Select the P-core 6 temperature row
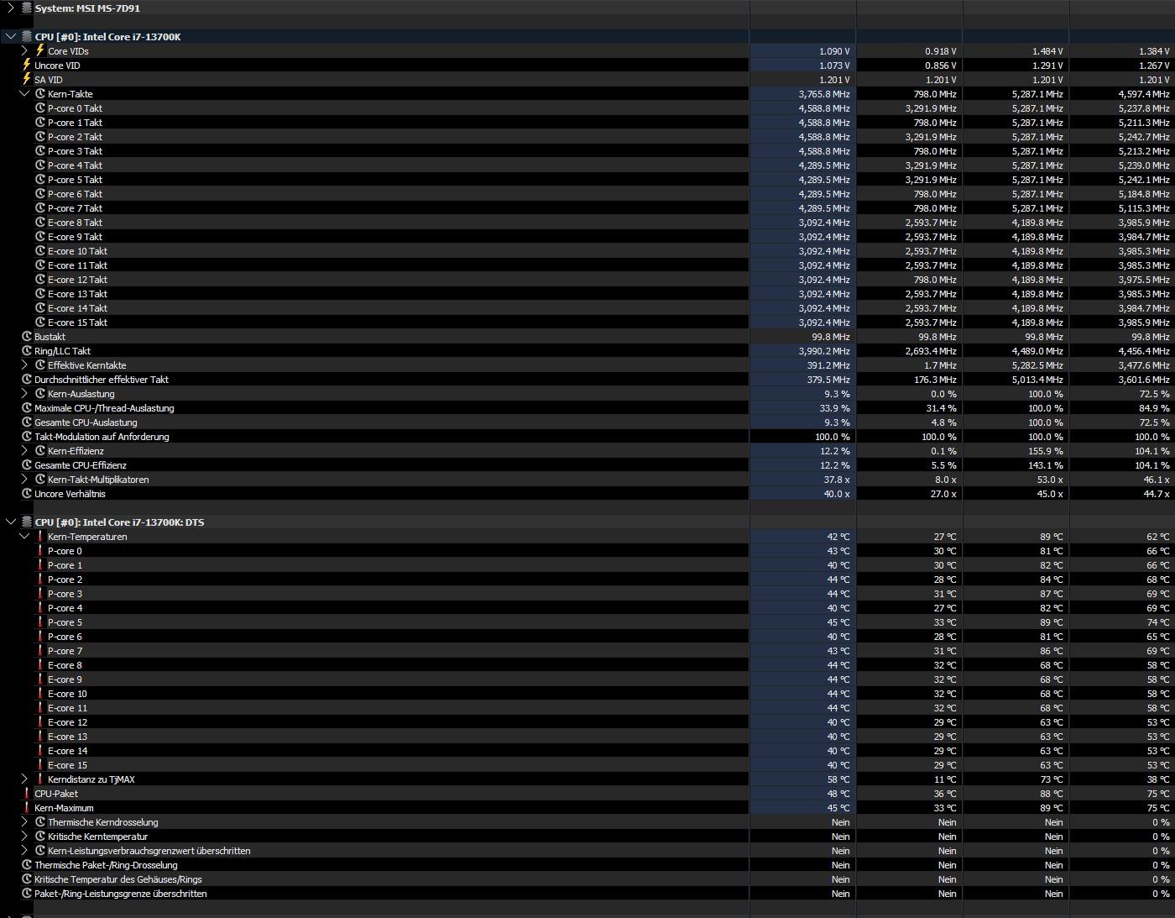Screen dimensions: 1175x918 587,637
